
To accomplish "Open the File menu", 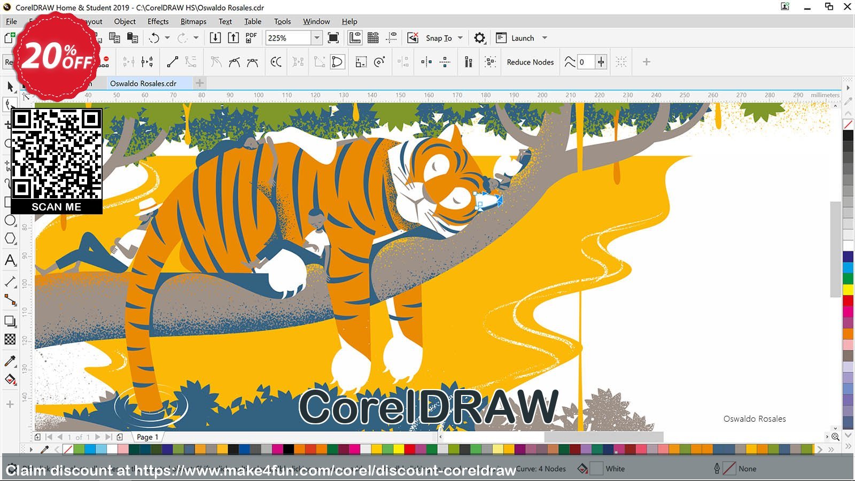I will [11, 21].
